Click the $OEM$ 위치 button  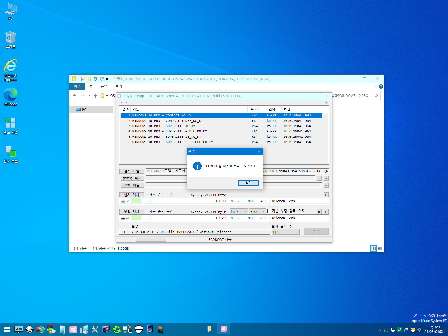click(x=132, y=178)
